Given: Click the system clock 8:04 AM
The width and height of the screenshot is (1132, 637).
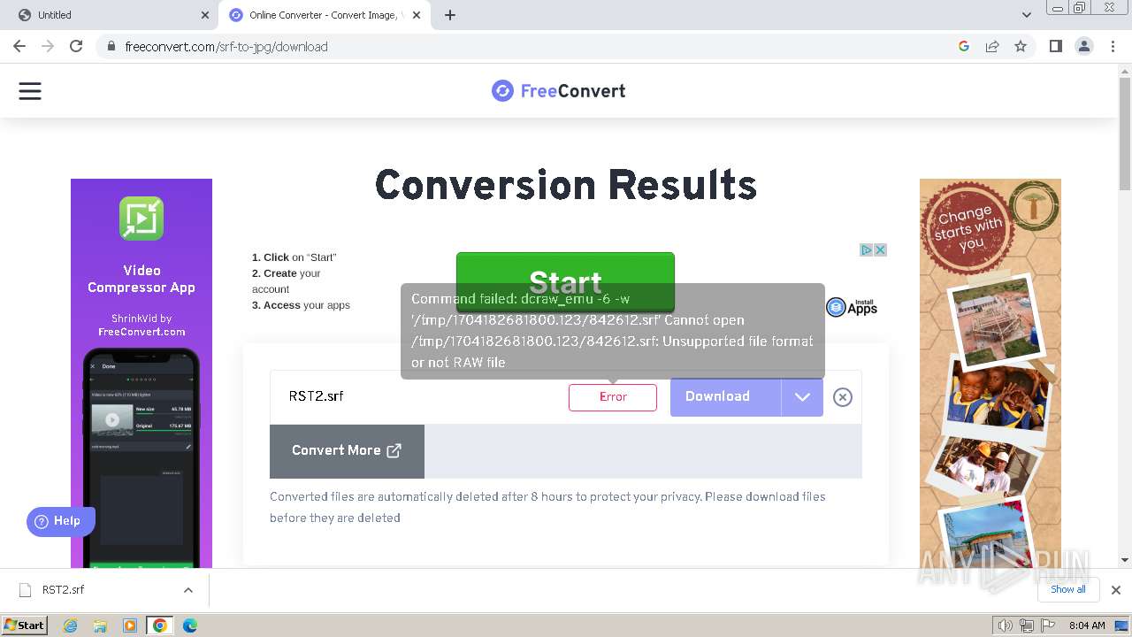Looking at the screenshot, I should [1087, 625].
